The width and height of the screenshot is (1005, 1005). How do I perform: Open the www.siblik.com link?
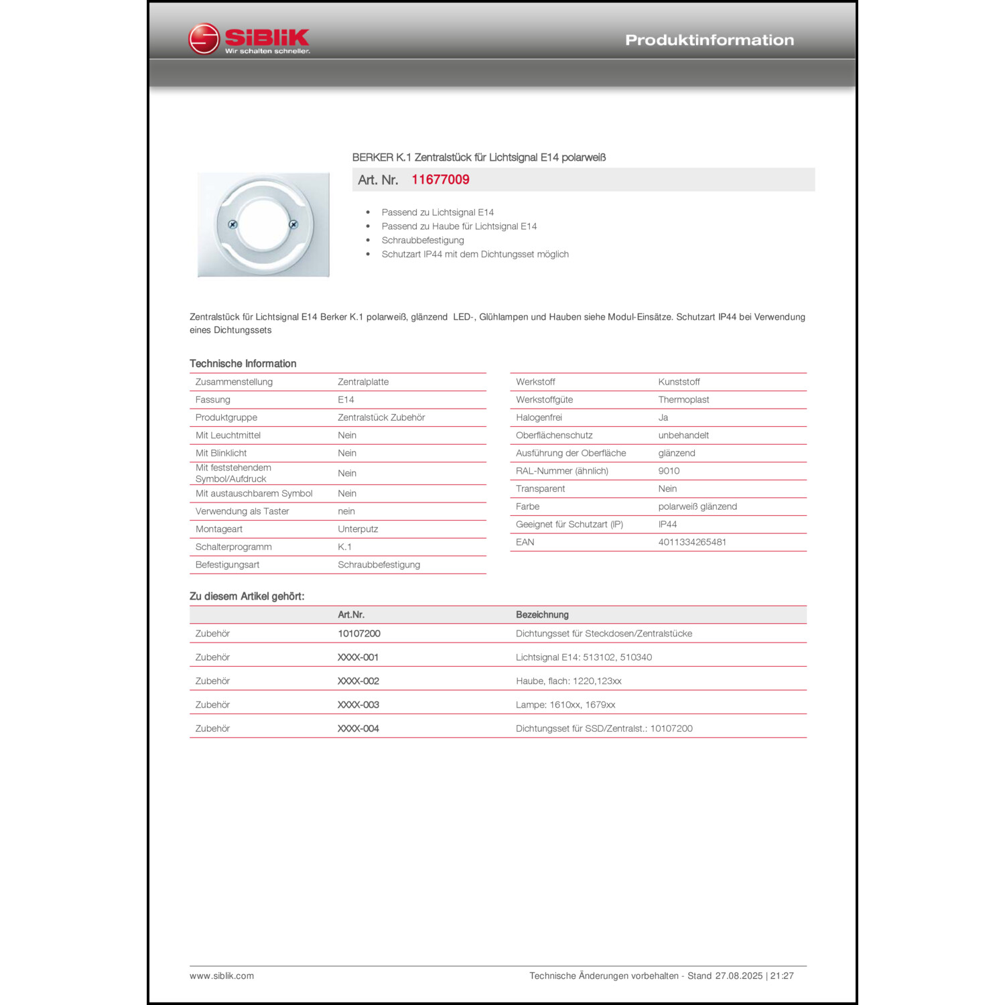pos(222,976)
